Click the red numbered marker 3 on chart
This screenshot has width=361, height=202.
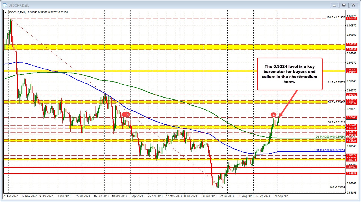point(127,114)
